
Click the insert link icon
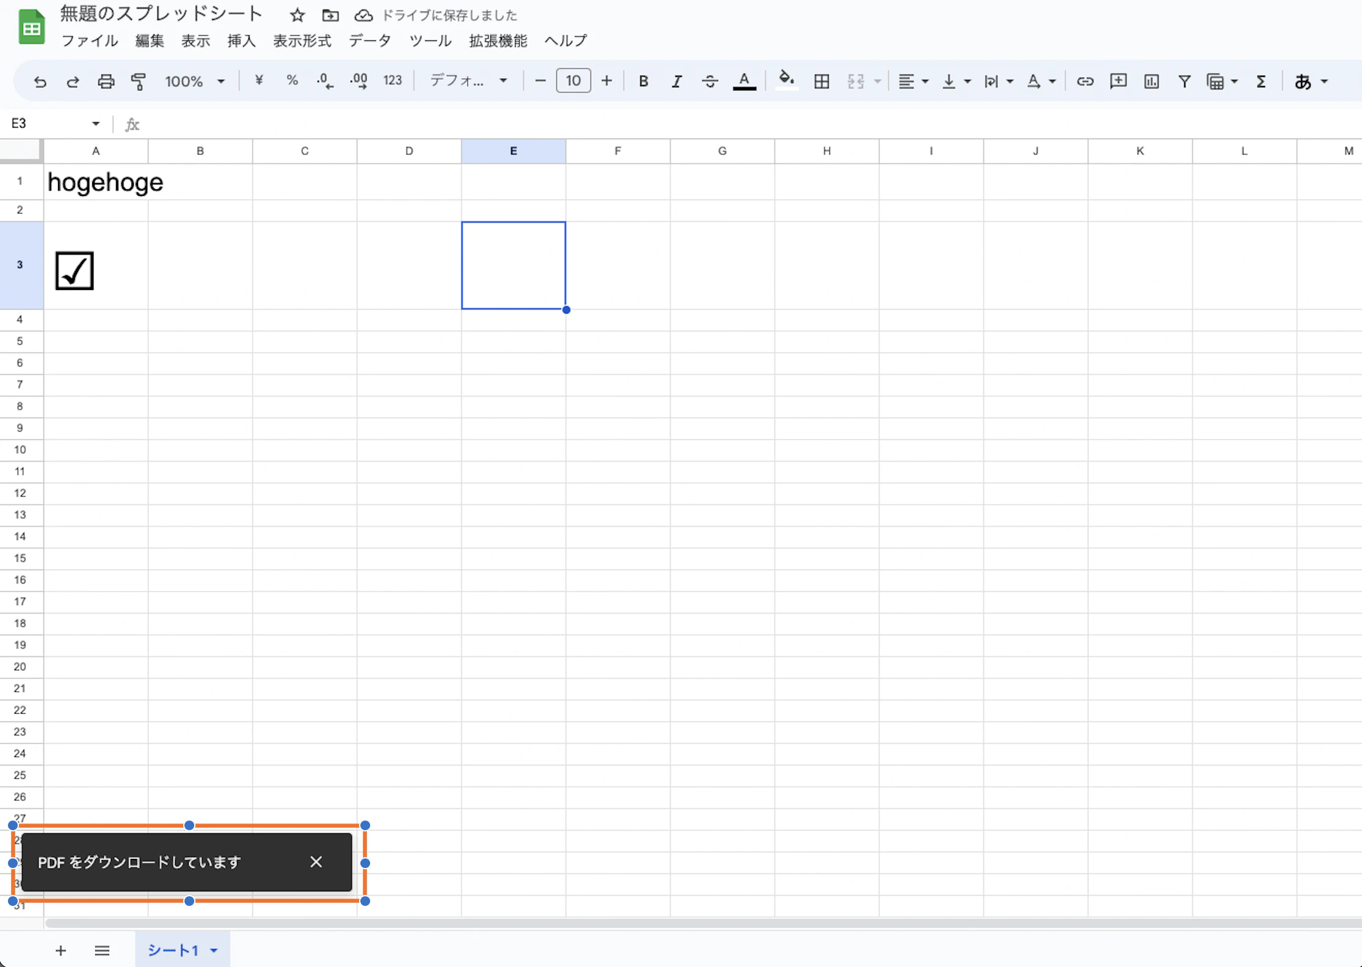[x=1085, y=81]
